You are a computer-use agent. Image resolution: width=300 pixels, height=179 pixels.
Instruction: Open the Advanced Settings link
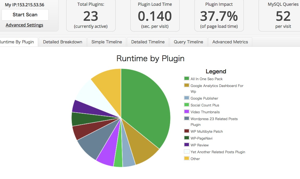(24, 25)
